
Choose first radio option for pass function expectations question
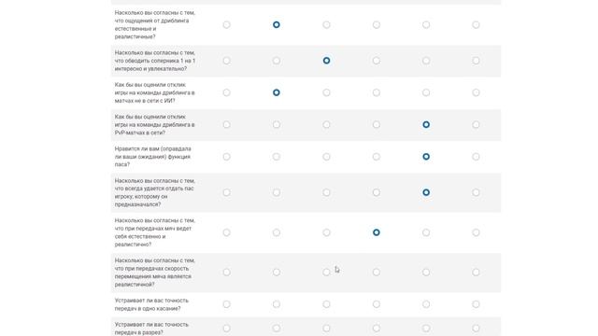pyautogui.click(x=226, y=157)
